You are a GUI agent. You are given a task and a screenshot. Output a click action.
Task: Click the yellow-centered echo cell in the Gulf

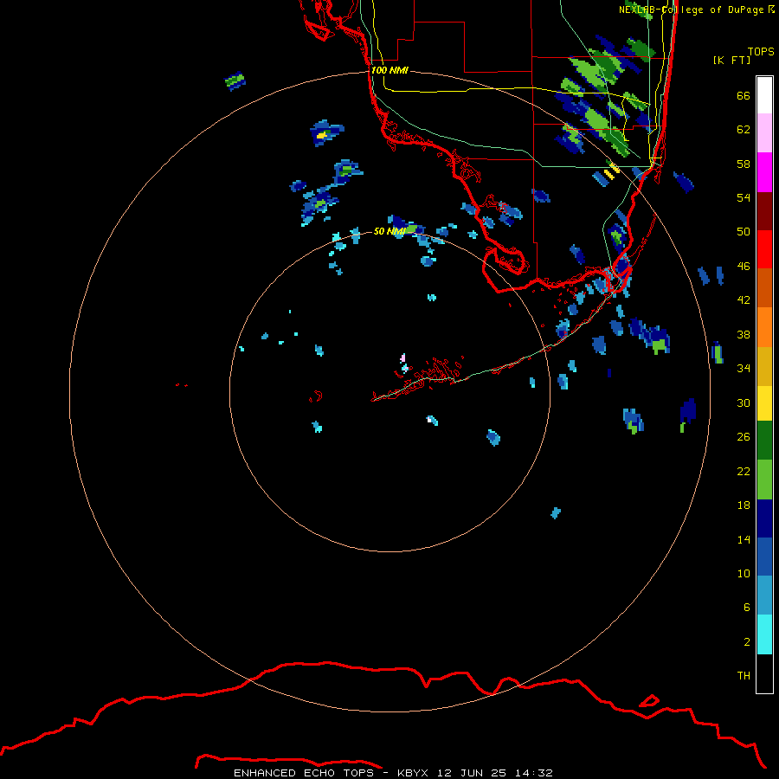(326, 132)
